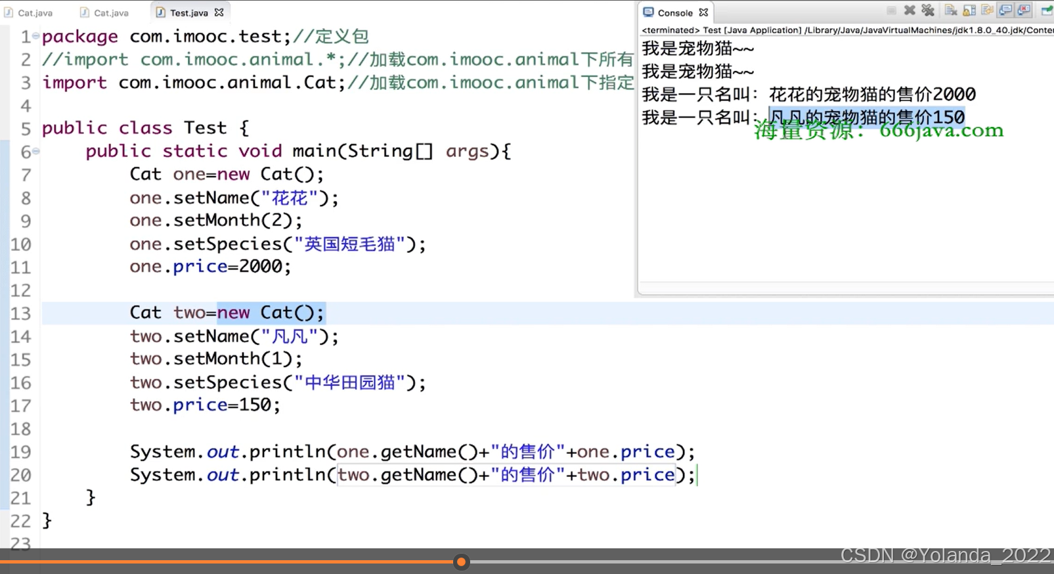This screenshot has height=574, width=1054.
Task: Click the import com.imooc.animal.Cat statement
Action: pyautogui.click(x=194, y=82)
